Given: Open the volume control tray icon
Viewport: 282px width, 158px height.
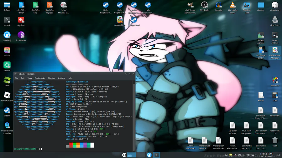Looking at the screenshot, I should 248,155.
